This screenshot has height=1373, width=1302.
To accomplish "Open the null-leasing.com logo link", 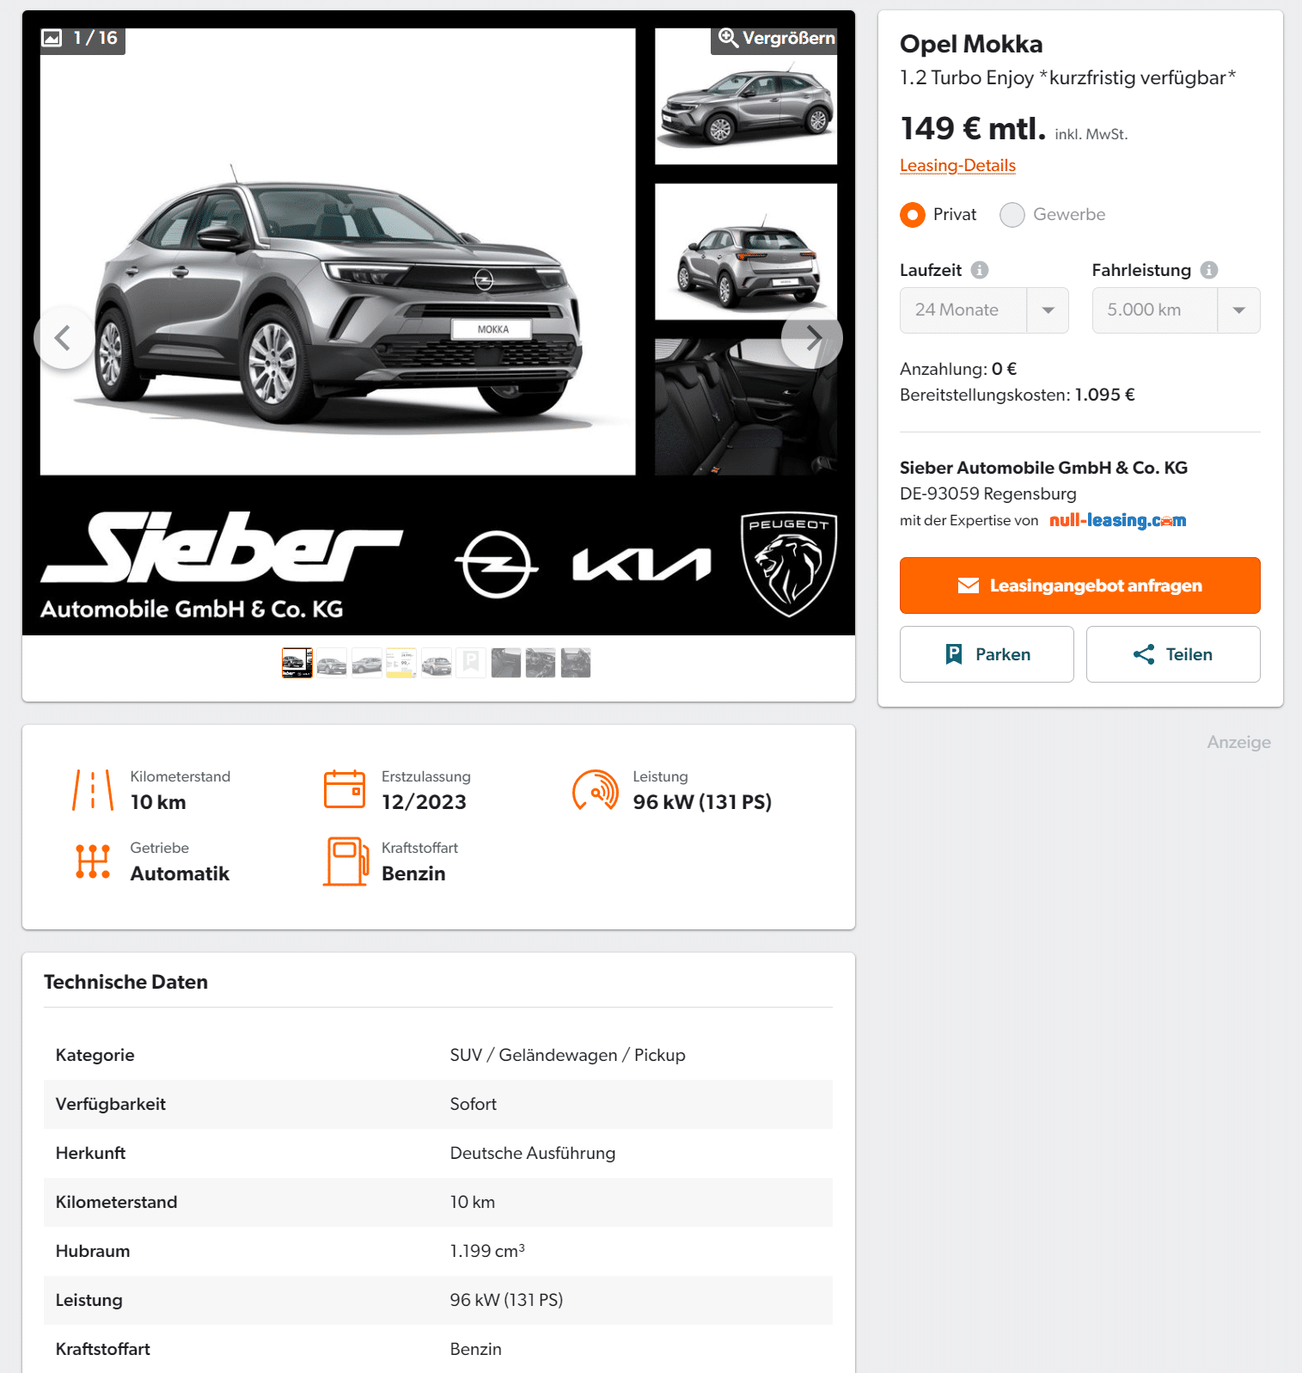I will [1117, 520].
